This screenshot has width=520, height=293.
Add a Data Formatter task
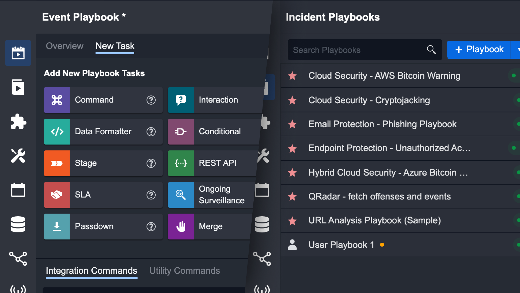(103, 132)
